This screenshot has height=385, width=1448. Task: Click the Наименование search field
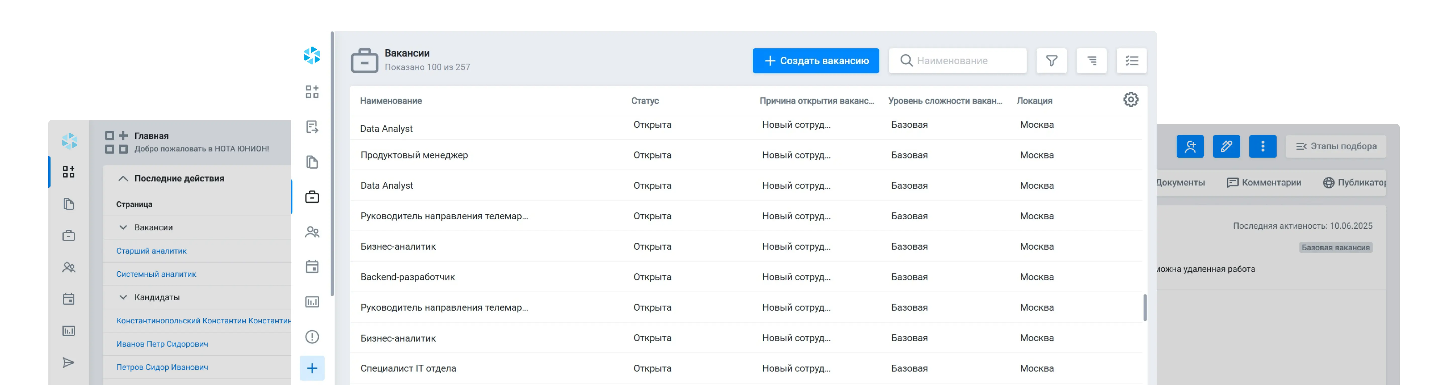[957, 61]
